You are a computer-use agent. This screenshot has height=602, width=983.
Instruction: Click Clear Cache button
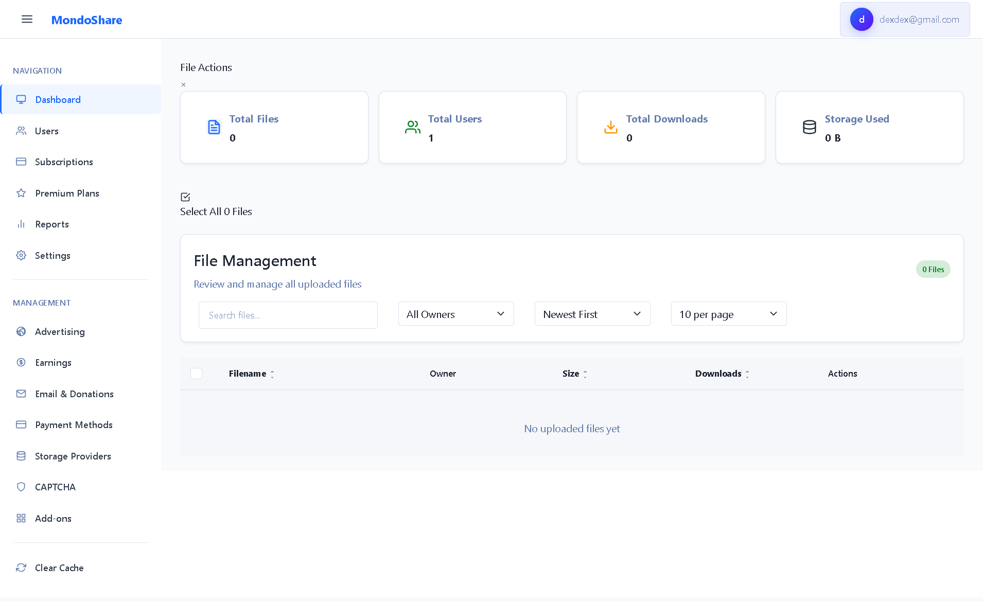[x=81, y=568]
